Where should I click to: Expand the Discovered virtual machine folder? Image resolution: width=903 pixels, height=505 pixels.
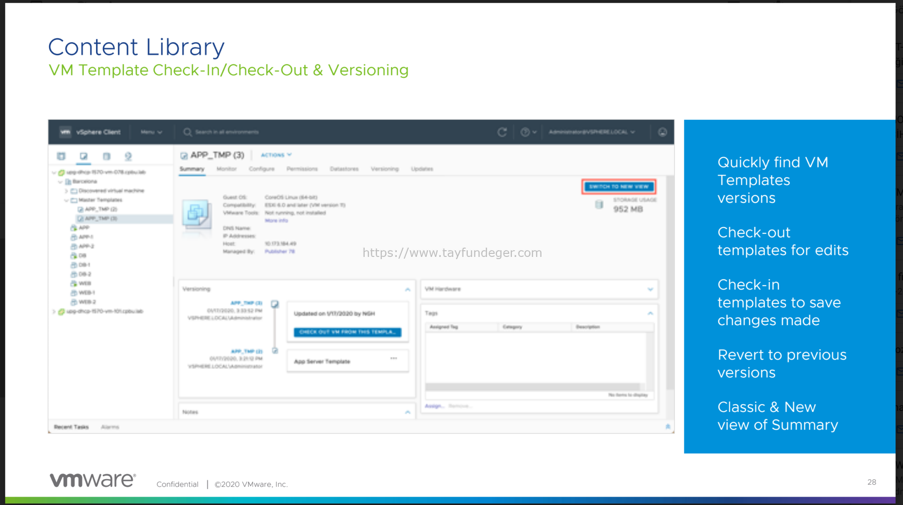[66, 190]
